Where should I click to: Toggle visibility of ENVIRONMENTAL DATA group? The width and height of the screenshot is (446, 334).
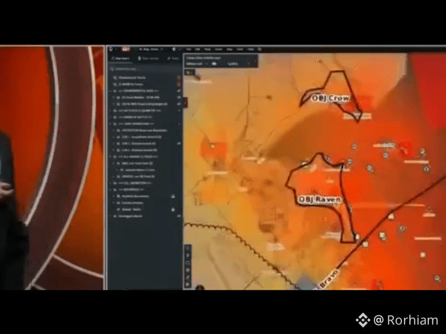coord(179,91)
